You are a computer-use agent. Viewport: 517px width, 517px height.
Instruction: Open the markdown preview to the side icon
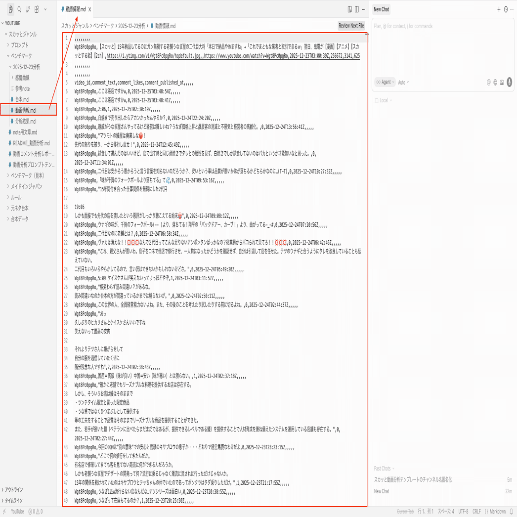click(x=350, y=9)
